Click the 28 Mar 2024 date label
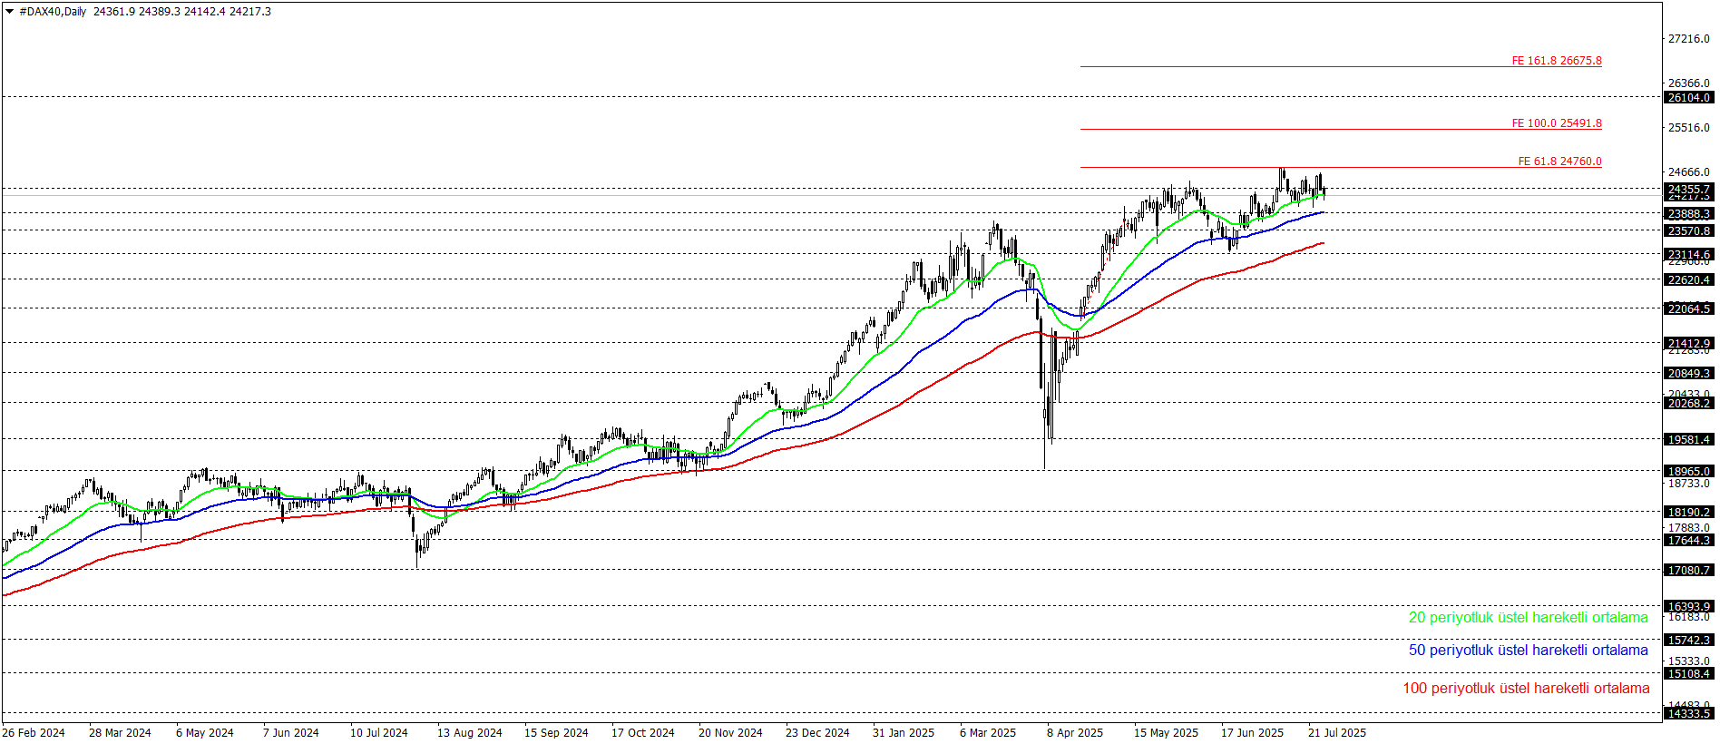The width and height of the screenshot is (1720, 744). pos(120,733)
